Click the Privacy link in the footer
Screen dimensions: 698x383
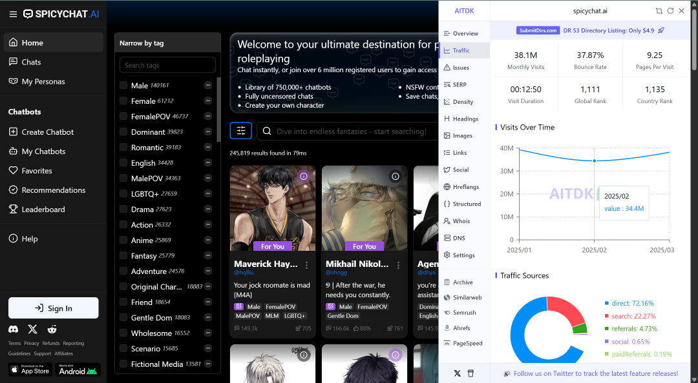click(32, 343)
